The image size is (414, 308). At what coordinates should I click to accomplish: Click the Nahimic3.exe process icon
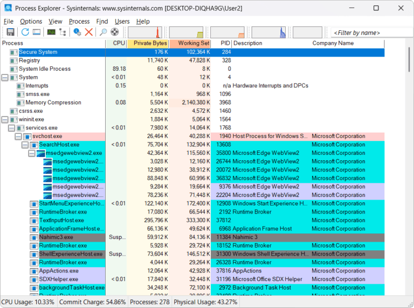tap(34, 237)
